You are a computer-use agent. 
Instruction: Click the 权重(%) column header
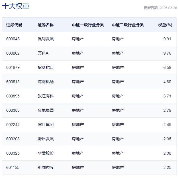(165, 25)
